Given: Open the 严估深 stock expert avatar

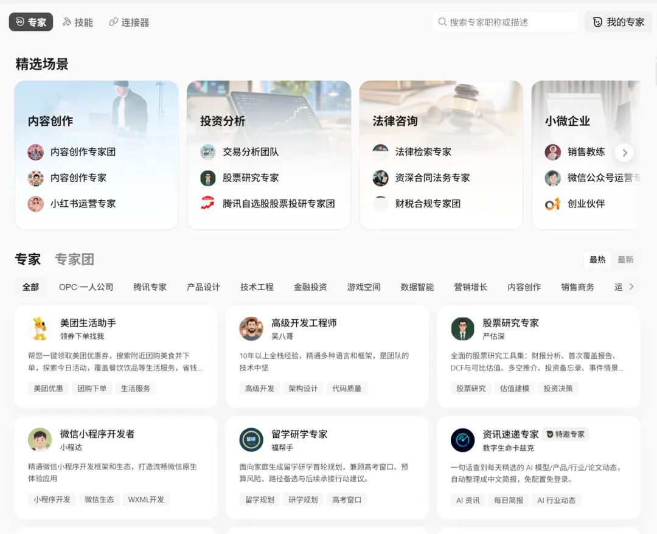Looking at the screenshot, I should click(462, 329).
